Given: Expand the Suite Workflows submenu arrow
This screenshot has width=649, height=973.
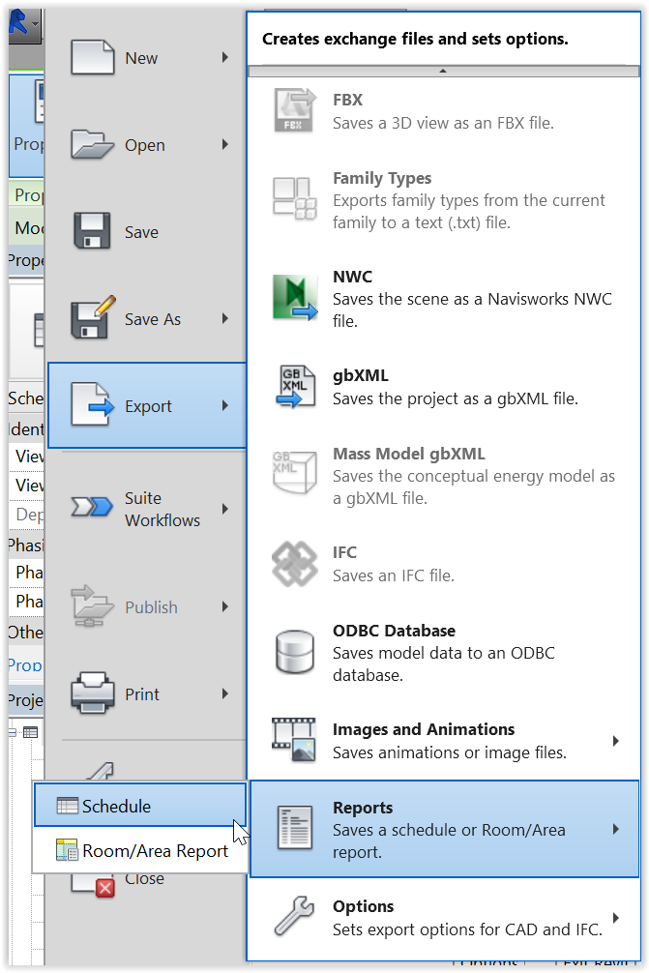Looking at the screenshot, I should 225,508.
